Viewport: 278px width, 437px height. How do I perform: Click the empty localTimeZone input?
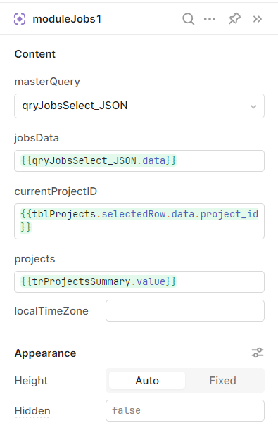pyautogui.click(x=185, y=311)
